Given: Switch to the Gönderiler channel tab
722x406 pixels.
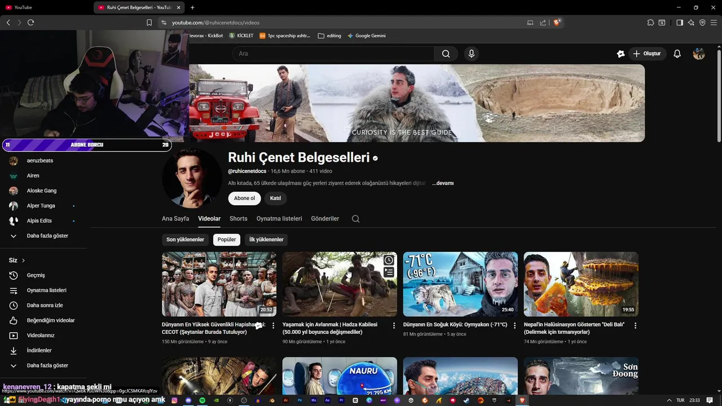Looking at the screenshot, I should tap(325, 219).
